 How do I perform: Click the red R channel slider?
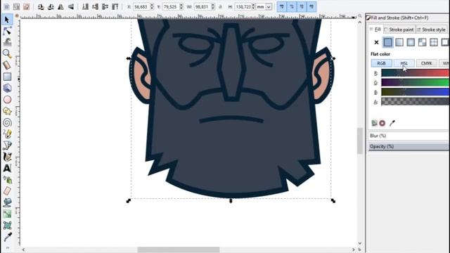pyautogui.click(x=416, y=73)
